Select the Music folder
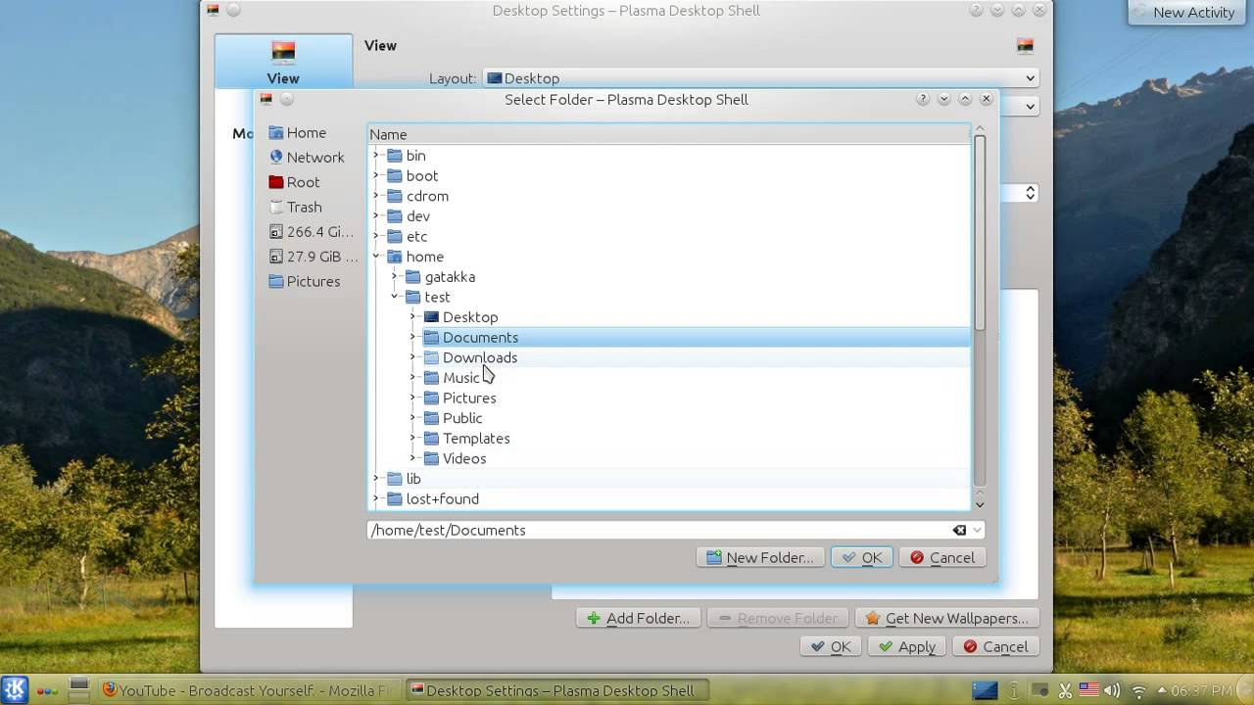This screenshot has width=1254, height=705. tap(452, 378)
